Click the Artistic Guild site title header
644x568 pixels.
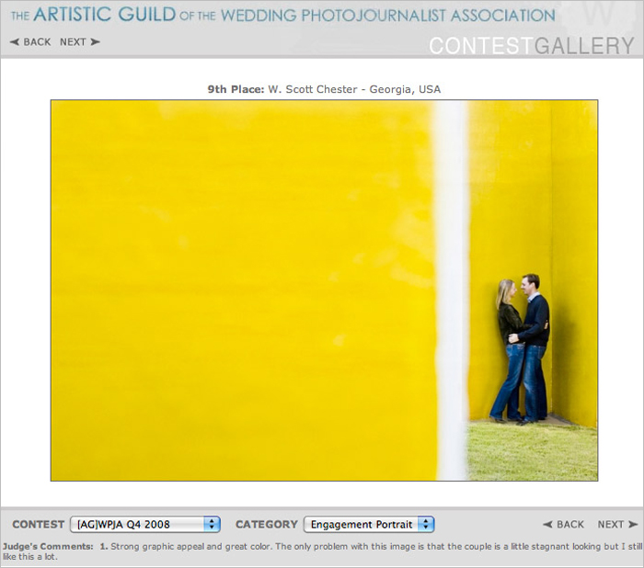[283, 16]
